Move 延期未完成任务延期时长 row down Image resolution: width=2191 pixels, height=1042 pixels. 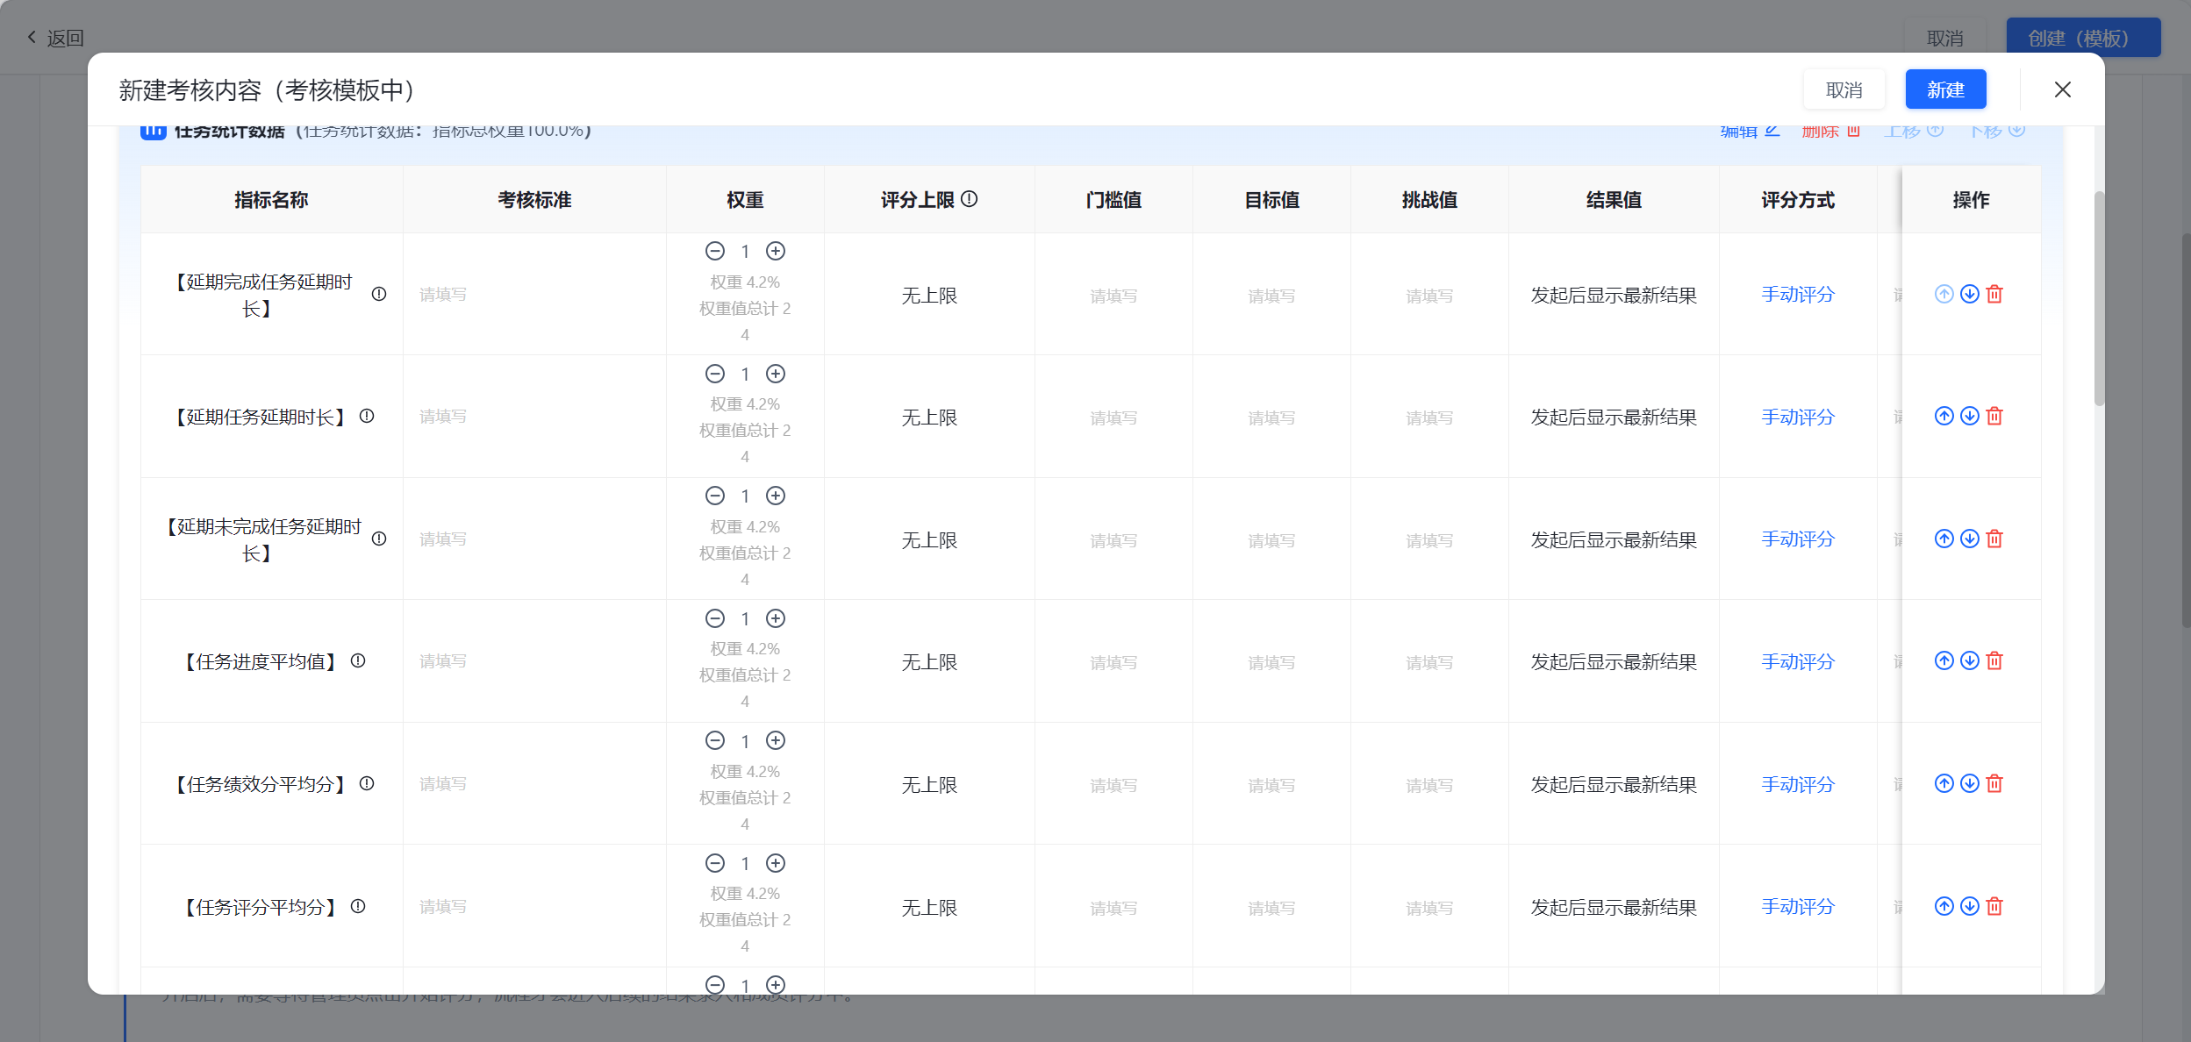click(1970, 539)
